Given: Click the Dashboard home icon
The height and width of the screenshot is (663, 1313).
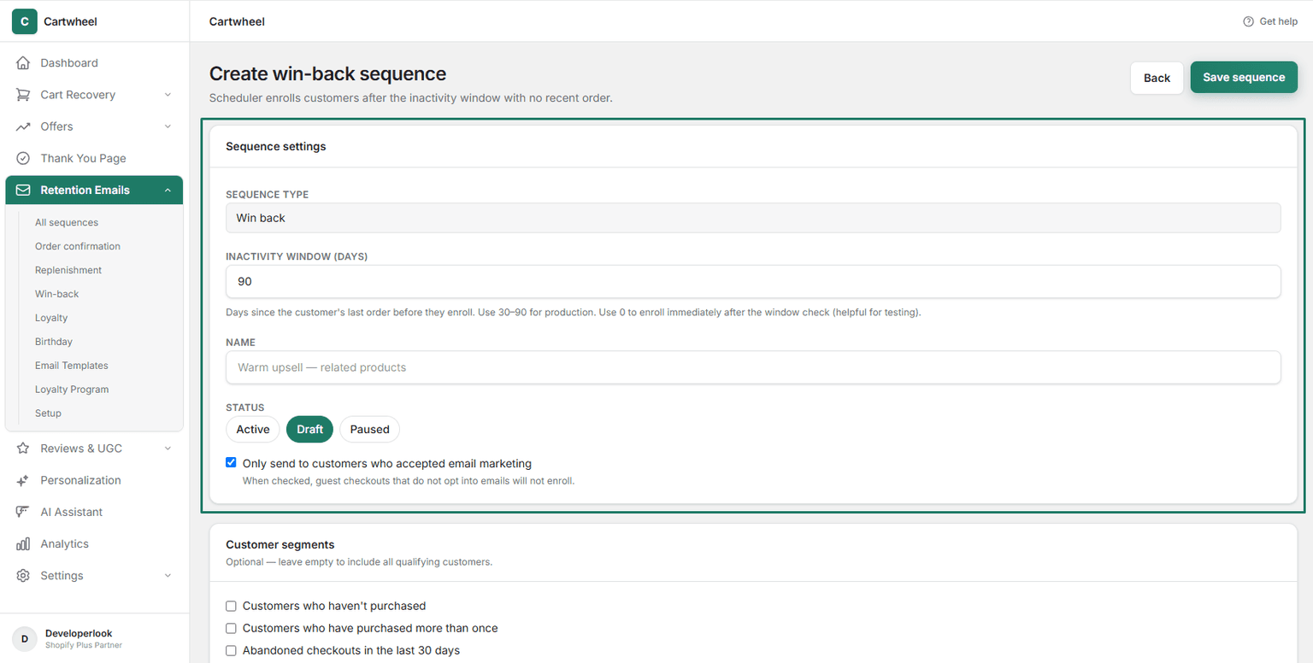Looking at the screenshot, I should pyautogui.click(x=23, y=63).
